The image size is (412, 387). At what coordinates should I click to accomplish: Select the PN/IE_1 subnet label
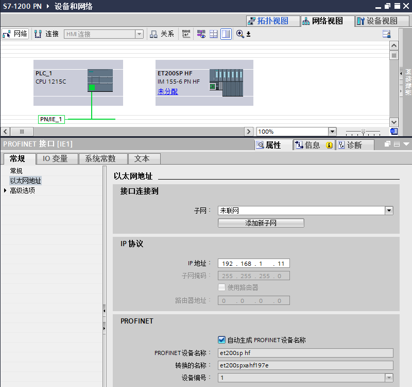(51, 119)
